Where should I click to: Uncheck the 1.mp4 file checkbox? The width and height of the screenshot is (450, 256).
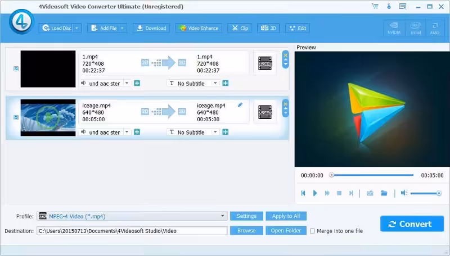click(15, 69)
